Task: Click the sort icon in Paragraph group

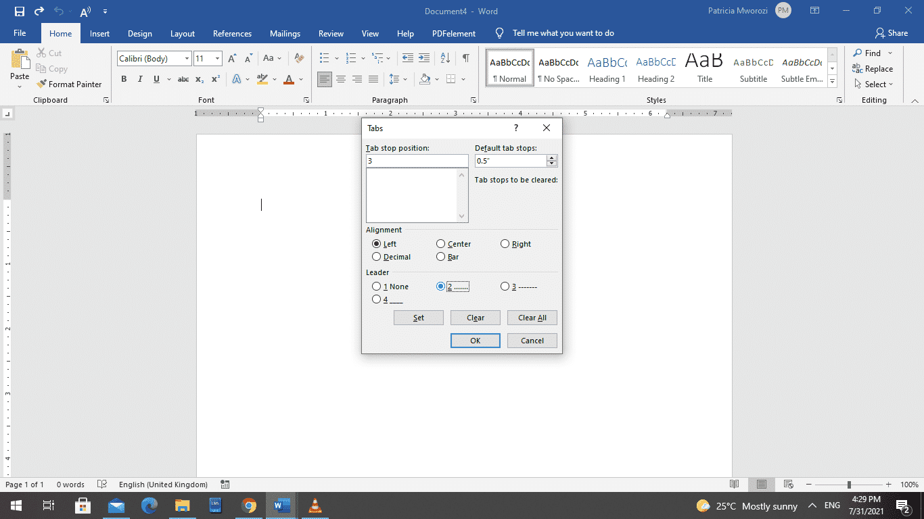Action: pyautogui.click(x=445, y=59)
